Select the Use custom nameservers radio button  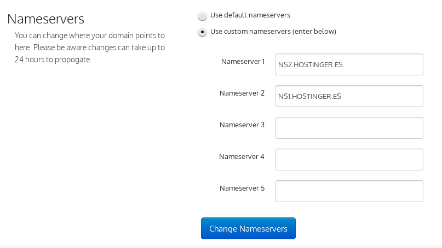point(202,32)
